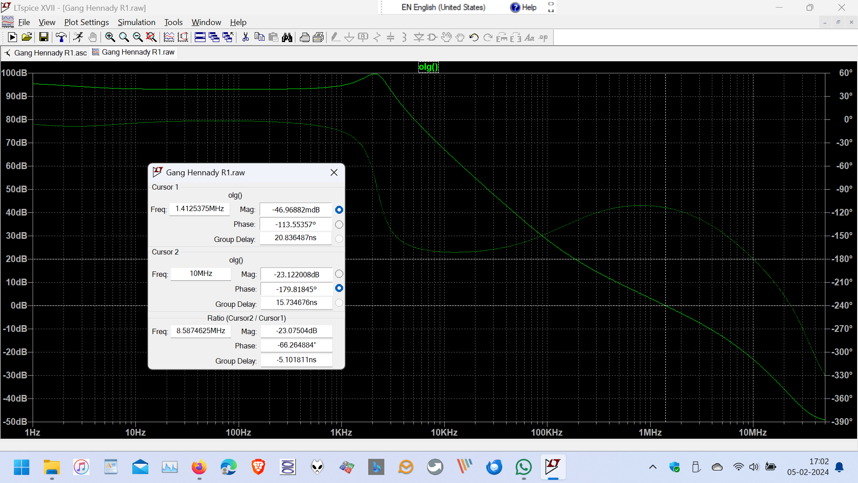Tile the windows with the Tile icon
The image size is (858, 483).
(200, 38)
